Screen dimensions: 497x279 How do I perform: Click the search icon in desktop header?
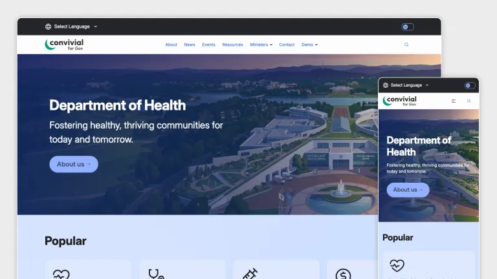[x=406, y=45]
